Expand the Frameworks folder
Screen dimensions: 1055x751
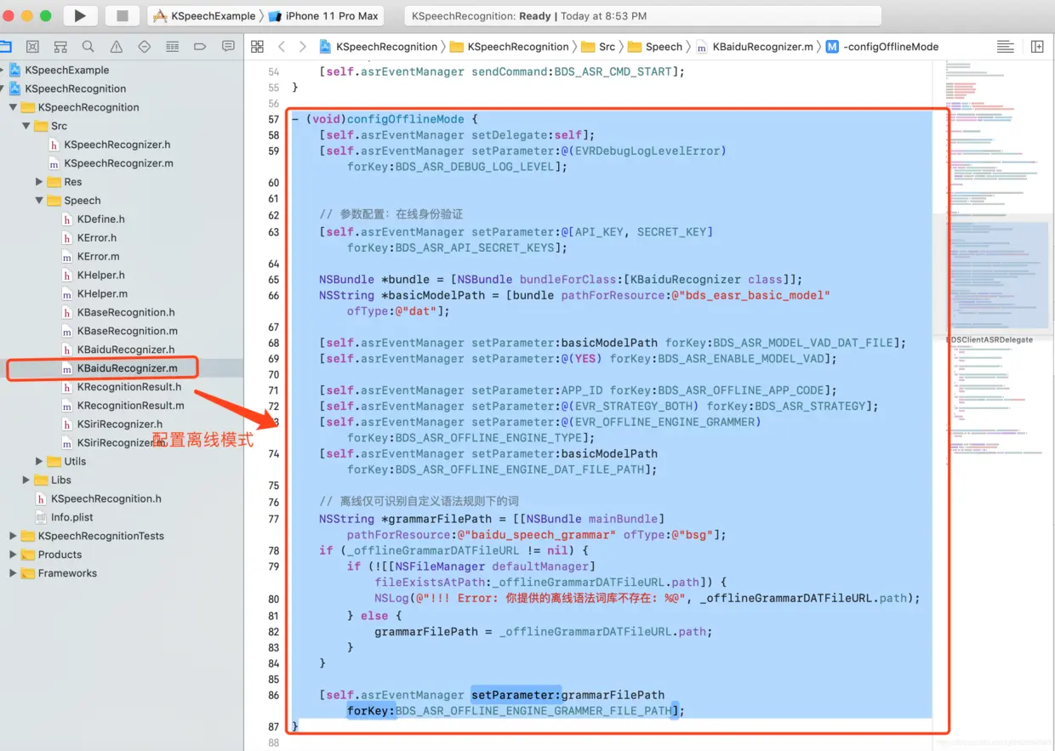[x=13, y=573]
